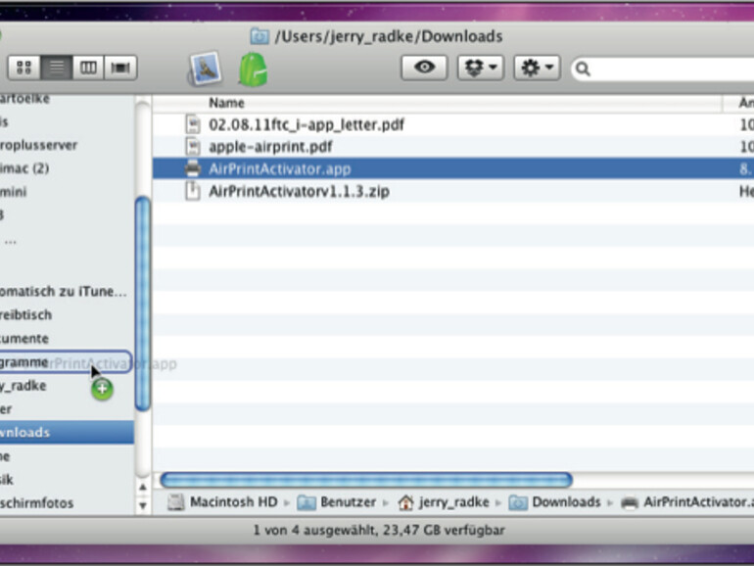Switch Finder to Cover Flow view
The image size is (754, 566).
[120, 68]
